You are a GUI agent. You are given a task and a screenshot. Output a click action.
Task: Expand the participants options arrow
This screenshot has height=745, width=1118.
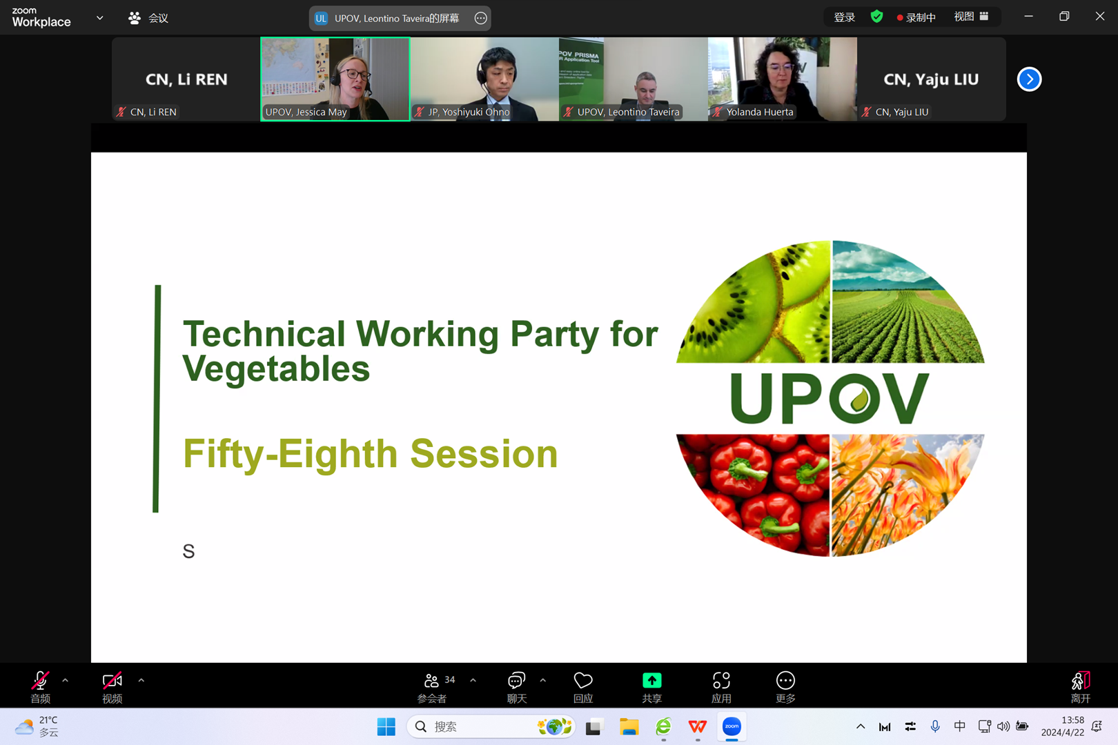(473, 680)
